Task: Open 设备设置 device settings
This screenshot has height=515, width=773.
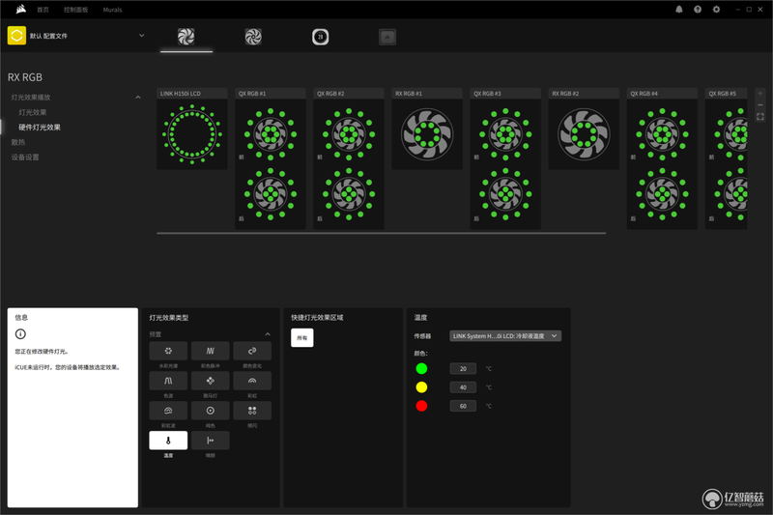Action: point(25,157)
